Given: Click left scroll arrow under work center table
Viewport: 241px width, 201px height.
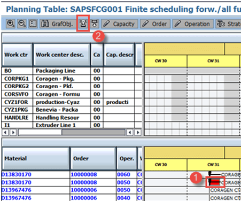Looking at the screenshot, I should (5, 133).
